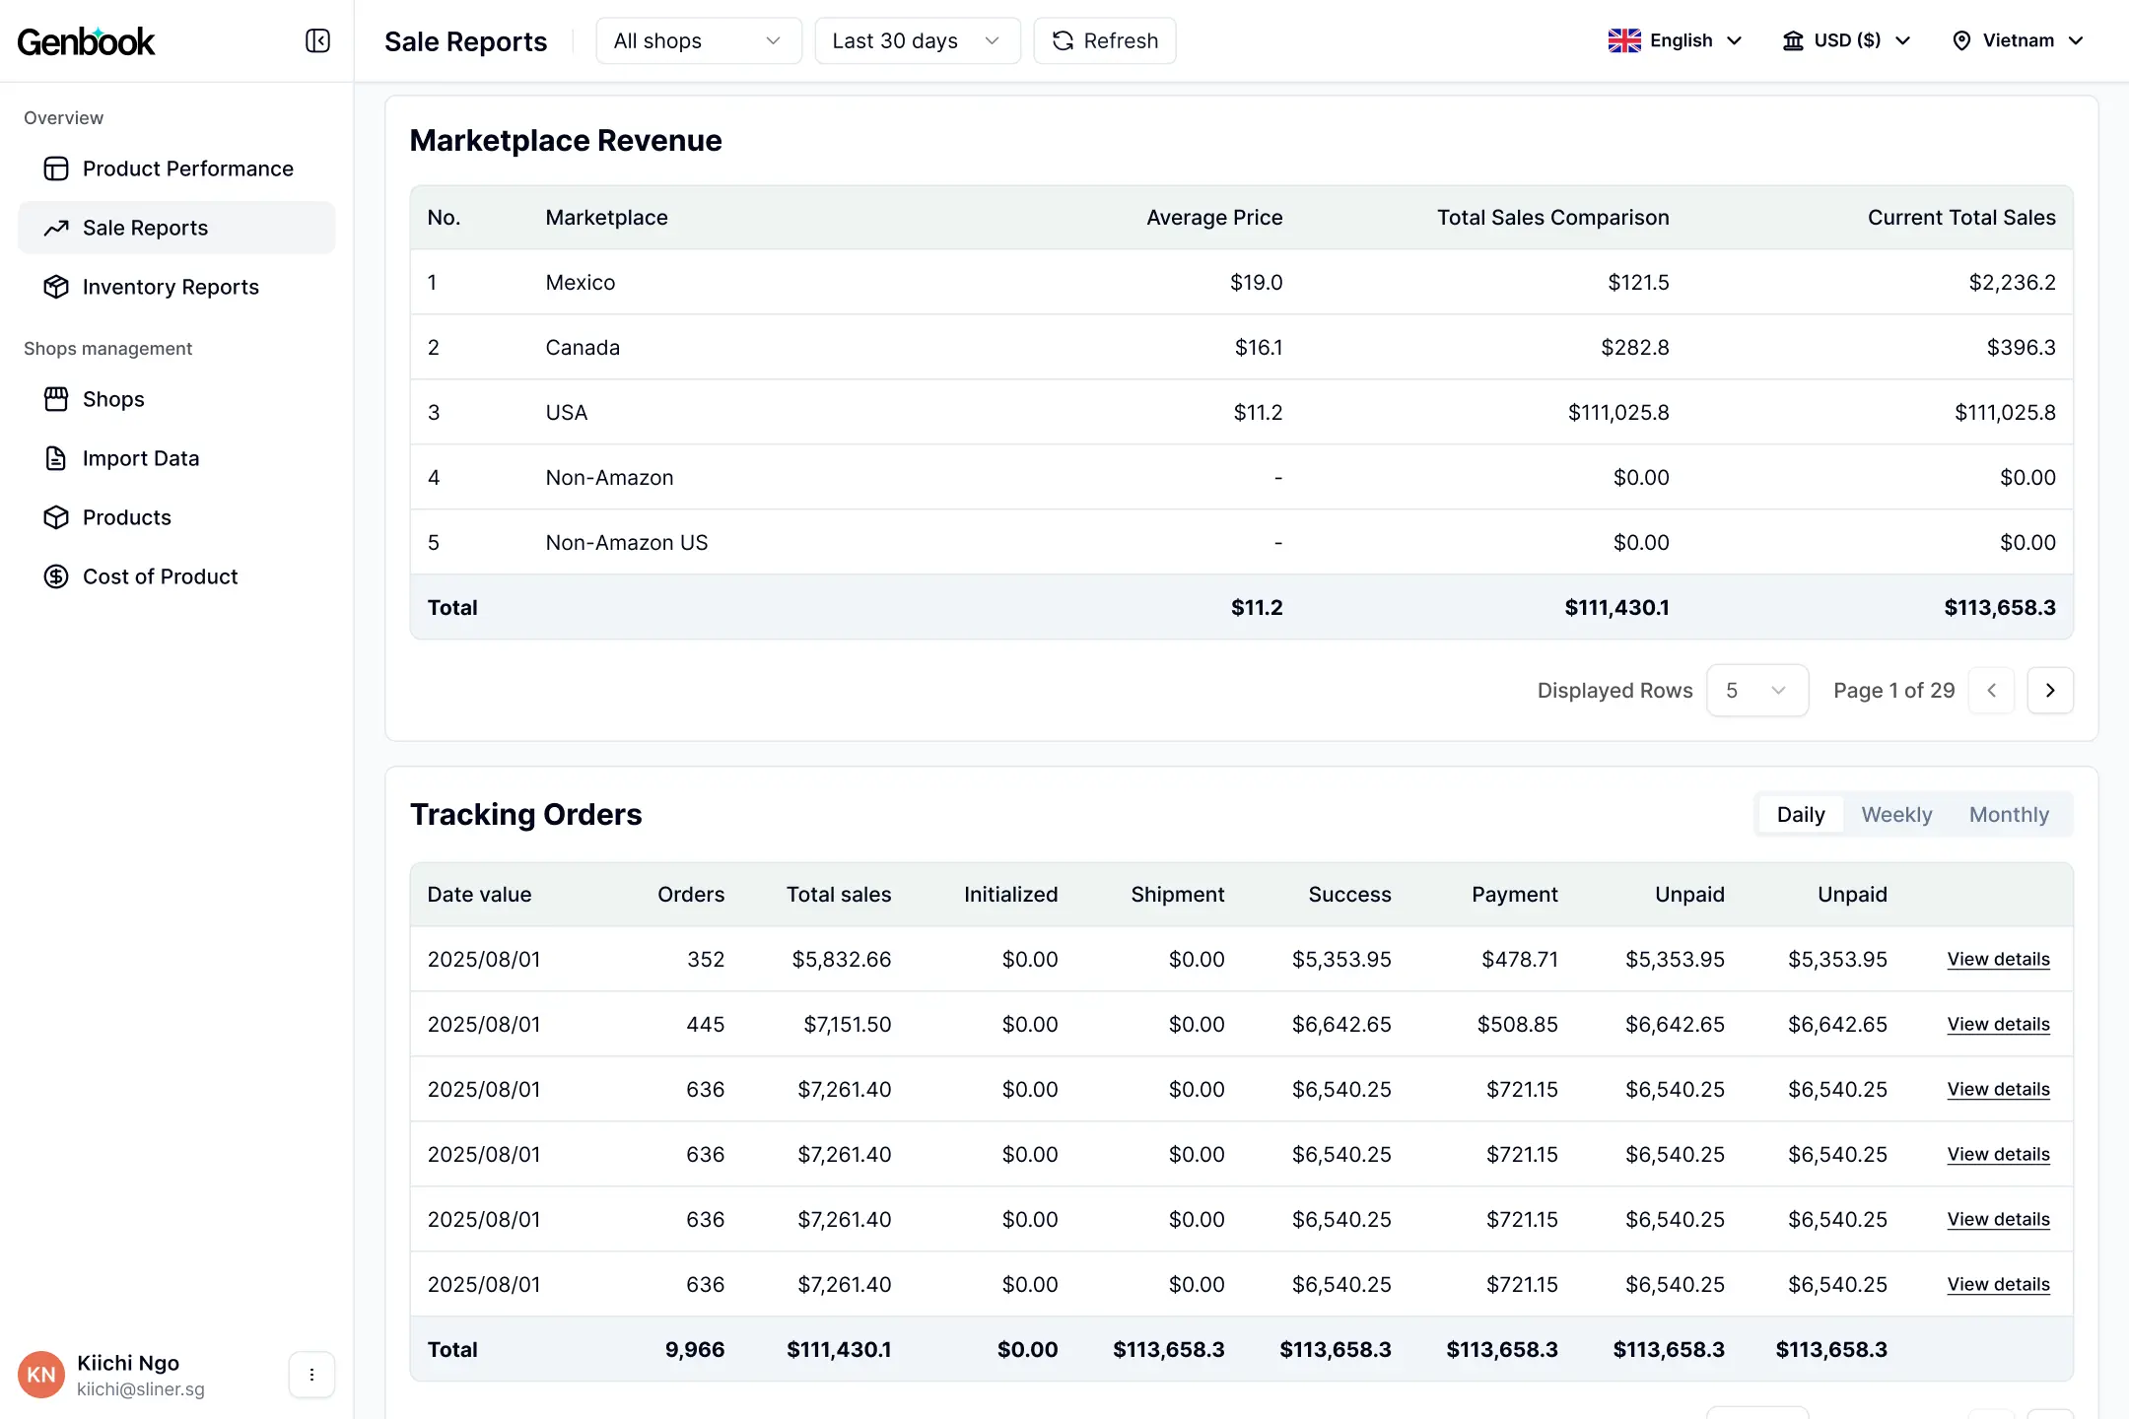The height and width of the screenshot is (1419, 2129).
Task: Click the Product Performance icon
Action: 56,169
